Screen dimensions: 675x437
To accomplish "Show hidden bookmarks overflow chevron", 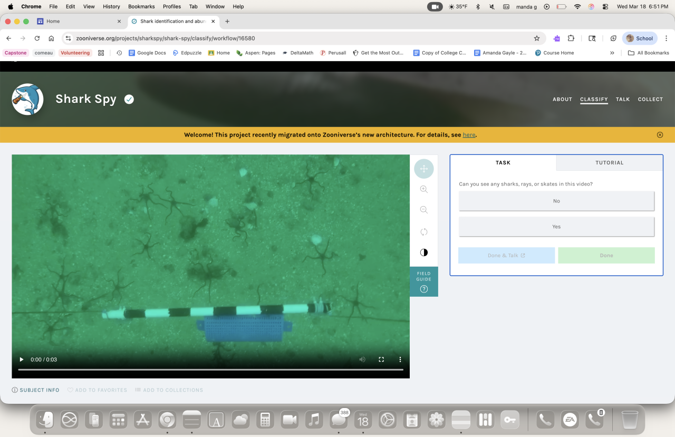I will click(612, 53).
